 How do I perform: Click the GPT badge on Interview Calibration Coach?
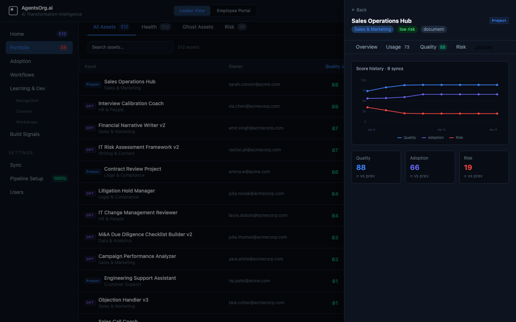click(90, 106)
